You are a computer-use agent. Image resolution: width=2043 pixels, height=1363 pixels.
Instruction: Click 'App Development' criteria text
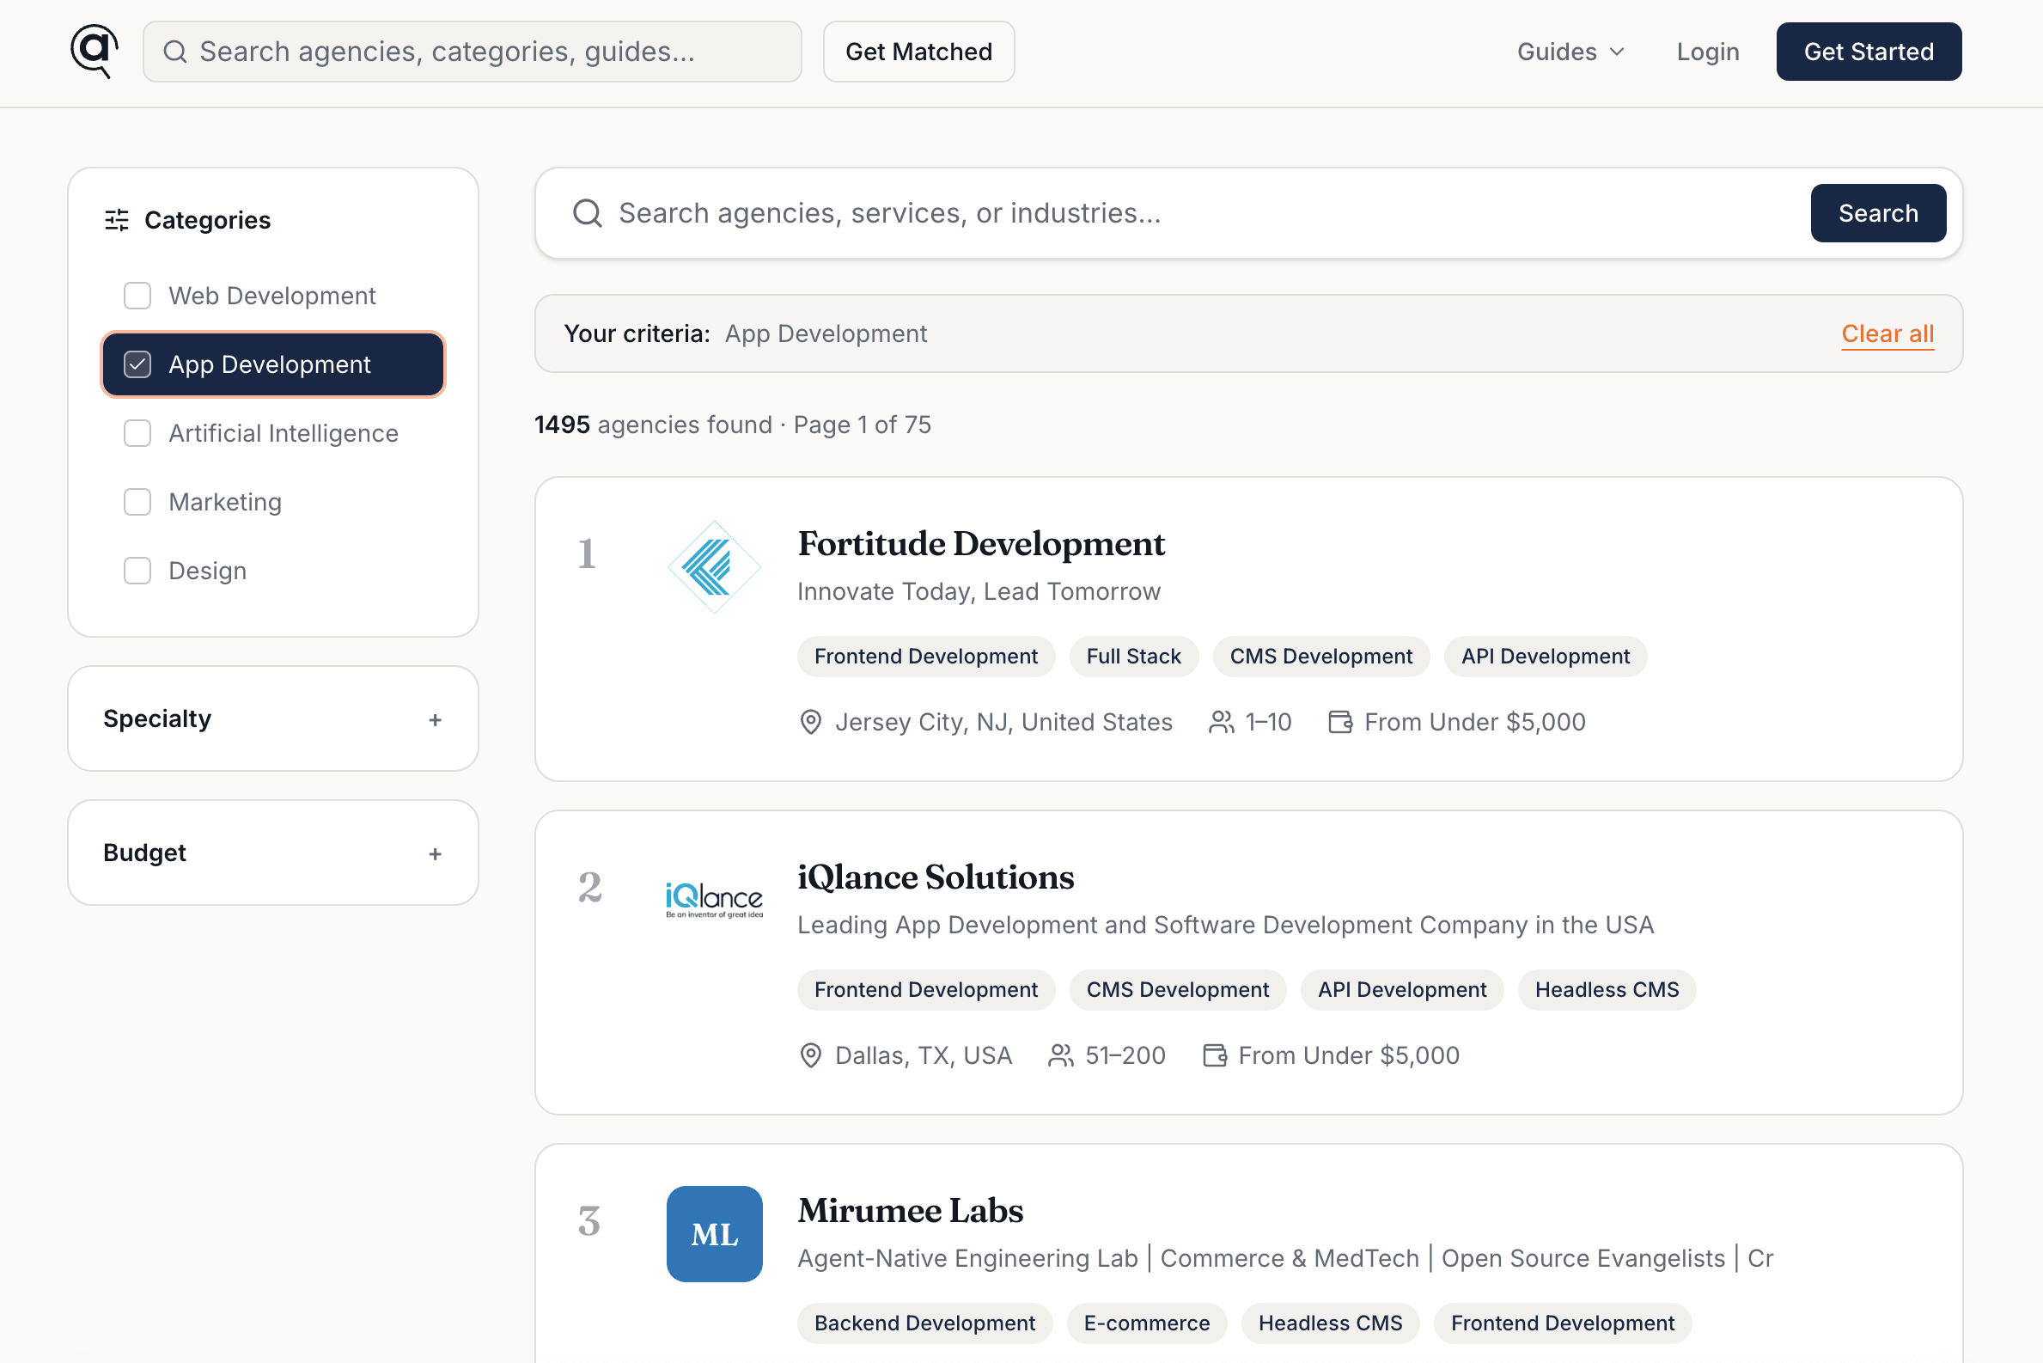(826, 333)
